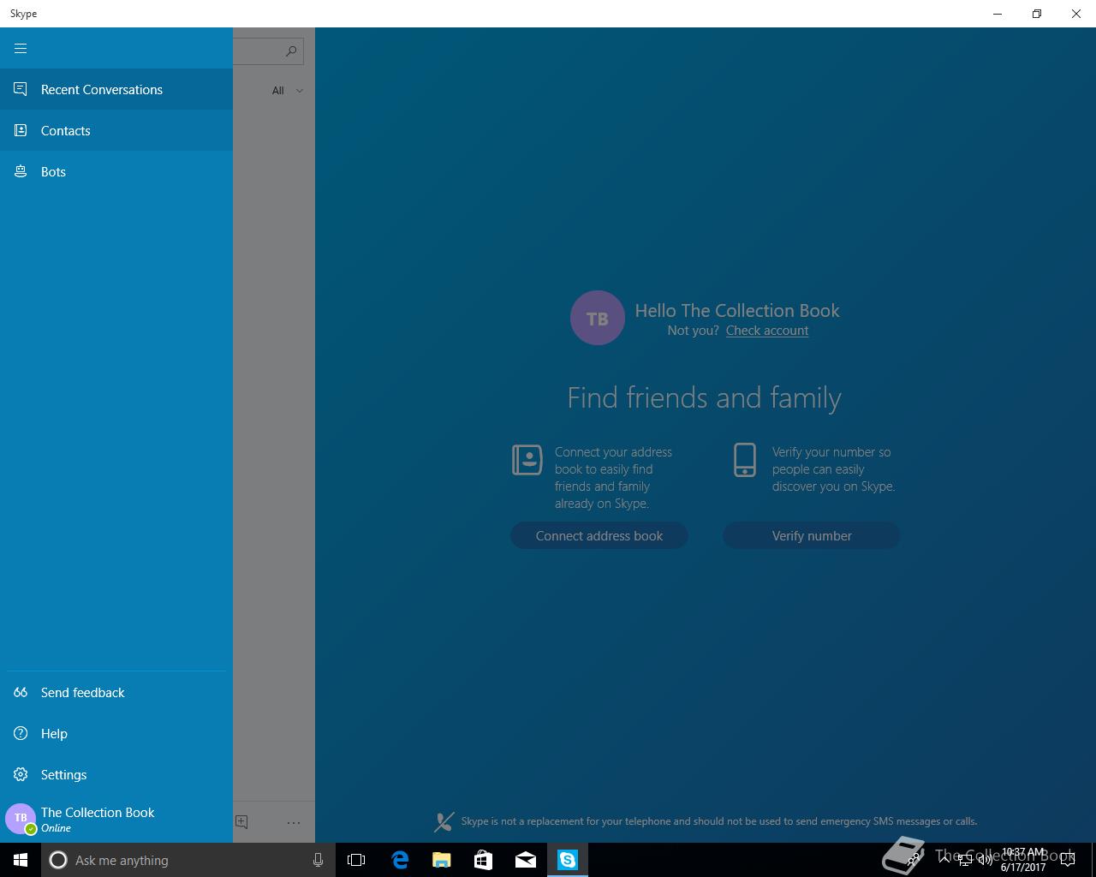Open File Explorer from taskbar
Screen dimensions: 1096x877
point(442,860)
